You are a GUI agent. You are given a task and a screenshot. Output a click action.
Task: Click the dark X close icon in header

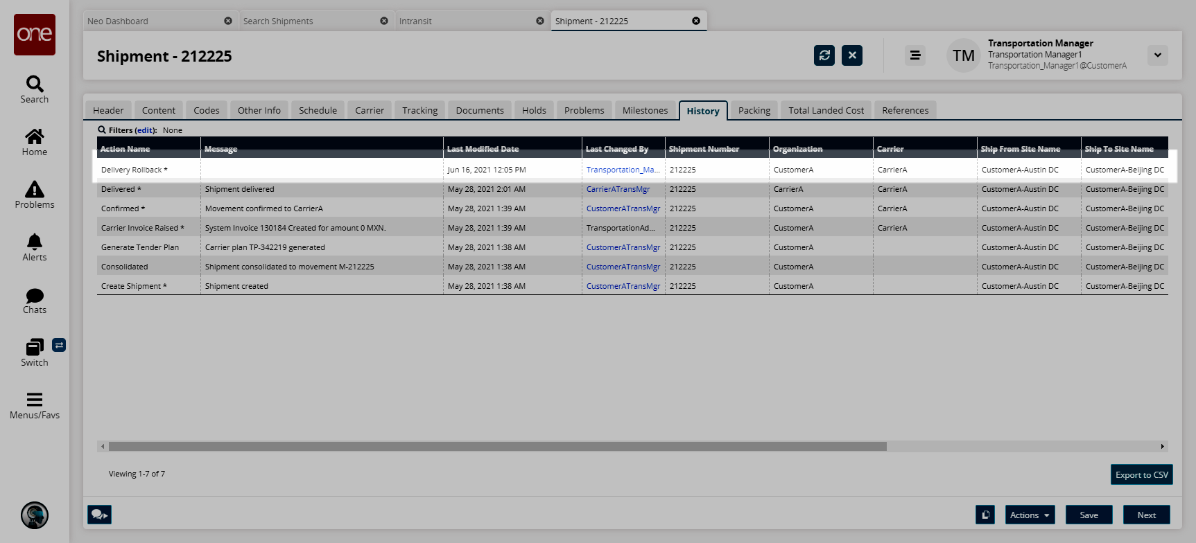tap(852, 55)
